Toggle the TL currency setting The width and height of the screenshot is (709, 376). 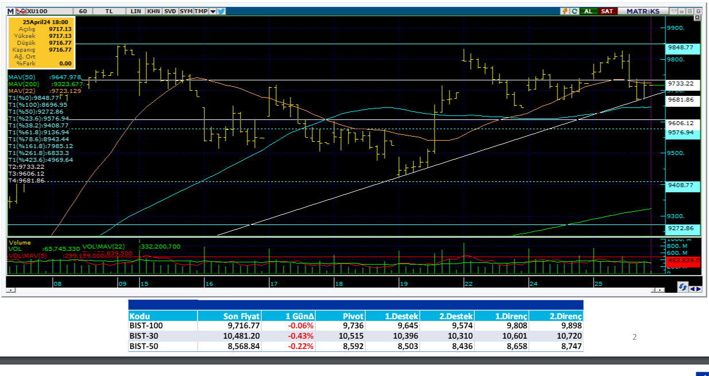(110, 11)
